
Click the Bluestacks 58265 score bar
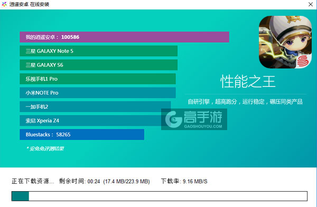point(82,134)
